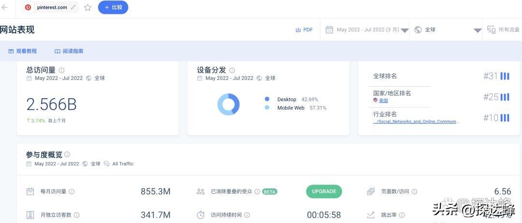Image resolution: width=522 pixels, height=223 pixels.
Task: Click the green UPGRADE button
Action: pos(324,192)
